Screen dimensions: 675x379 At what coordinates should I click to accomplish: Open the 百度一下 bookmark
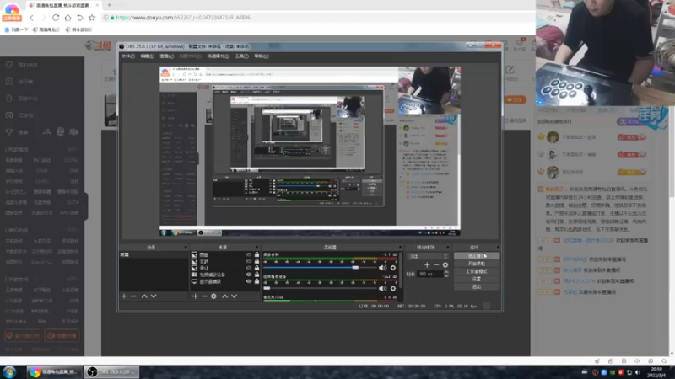coord(16,29)
